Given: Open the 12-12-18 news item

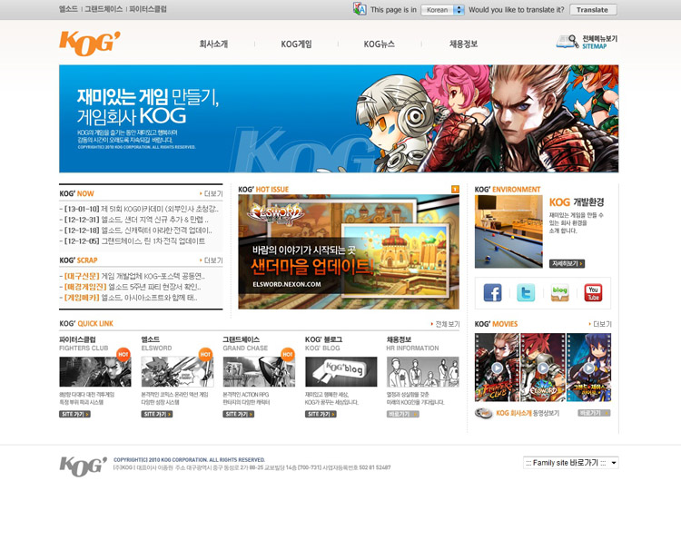Looking at the screenshot, I should (136, 231).
